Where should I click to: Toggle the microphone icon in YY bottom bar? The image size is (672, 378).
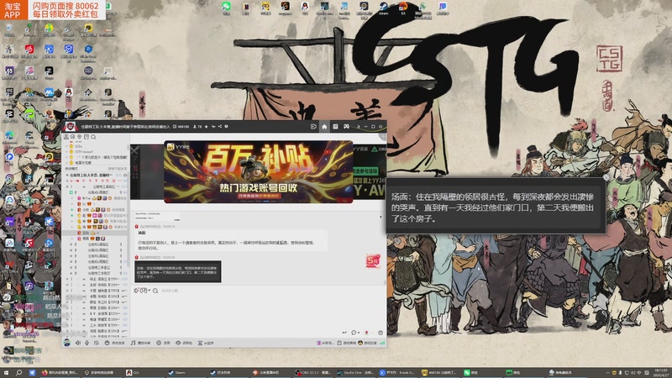(x=87, y=343)
